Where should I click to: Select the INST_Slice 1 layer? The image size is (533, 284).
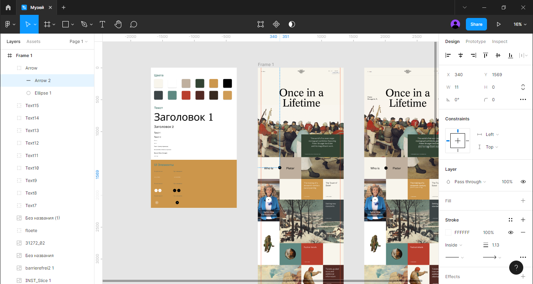(x=47, y=280)
